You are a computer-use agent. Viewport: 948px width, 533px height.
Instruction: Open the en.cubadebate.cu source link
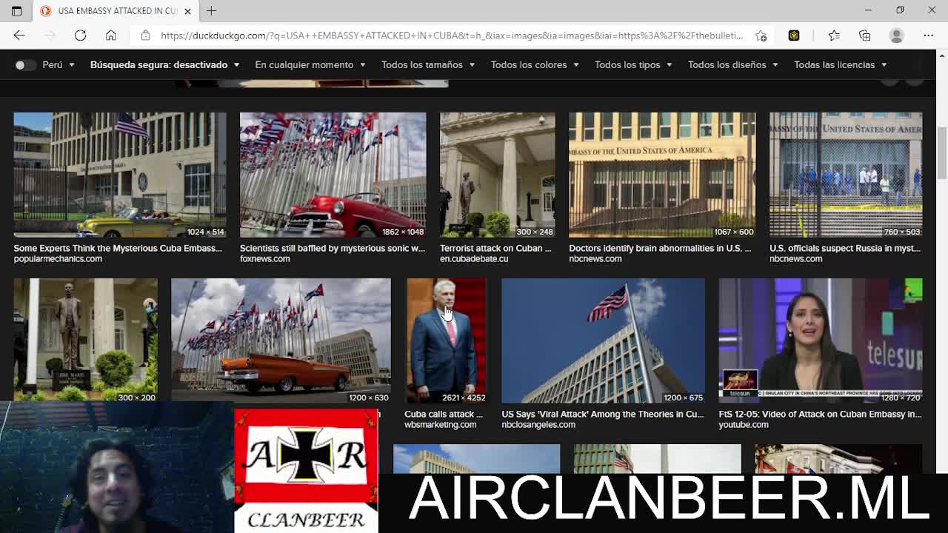coord(474,258)
